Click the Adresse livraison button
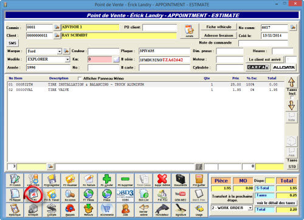The image size is (304, 220). pos(219,36)
